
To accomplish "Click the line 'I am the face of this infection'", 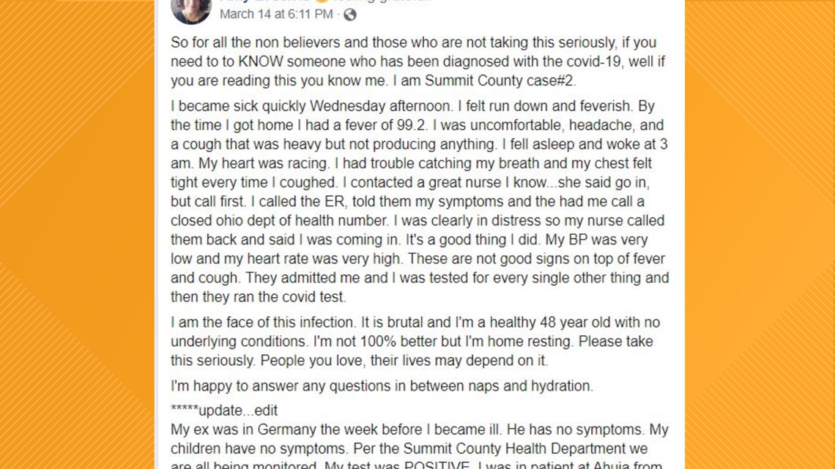I will click(264, 323).
